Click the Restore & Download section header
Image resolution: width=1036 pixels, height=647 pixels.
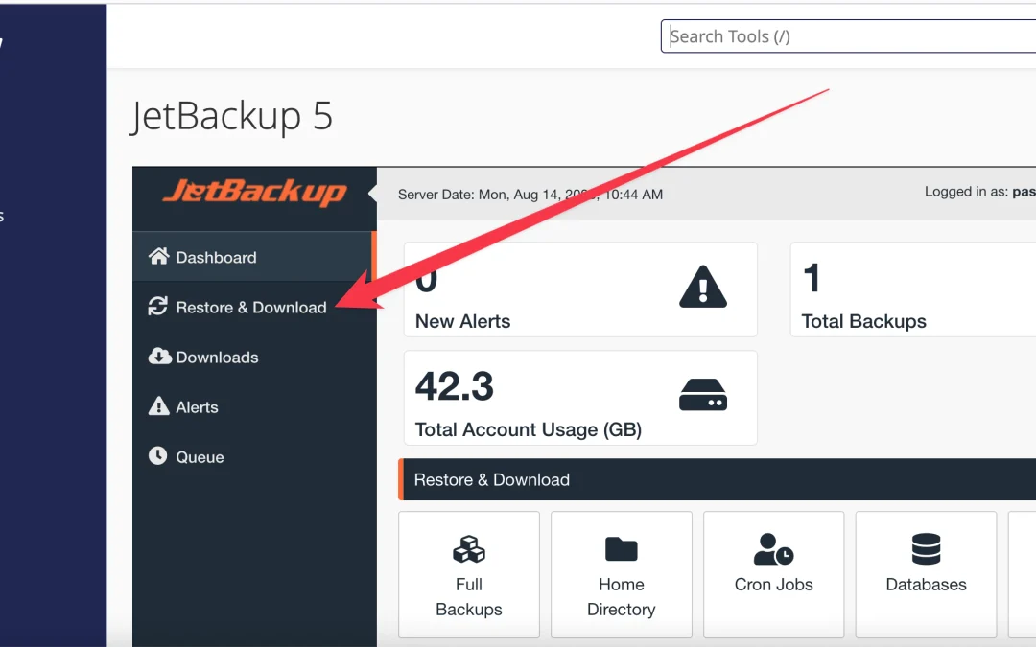(492, 479)
